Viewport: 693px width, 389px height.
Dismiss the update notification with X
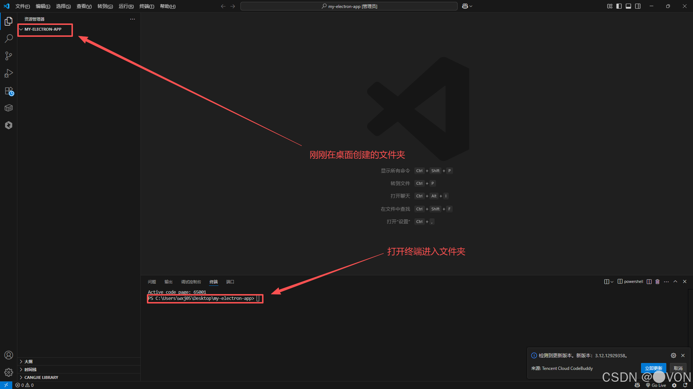pyautogui.click(x=683, y=355)
